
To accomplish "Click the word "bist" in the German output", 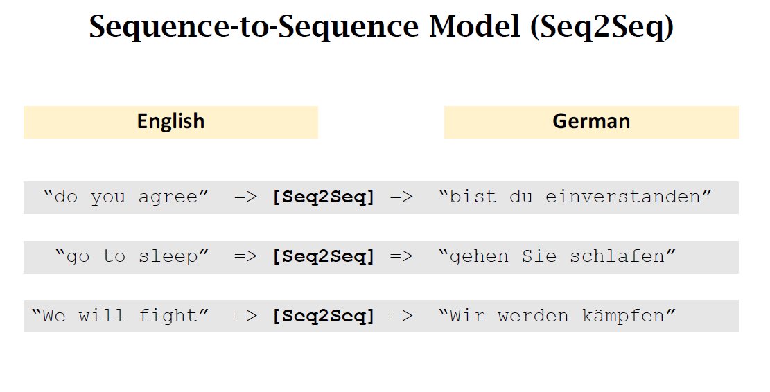I will coord(473,197).
